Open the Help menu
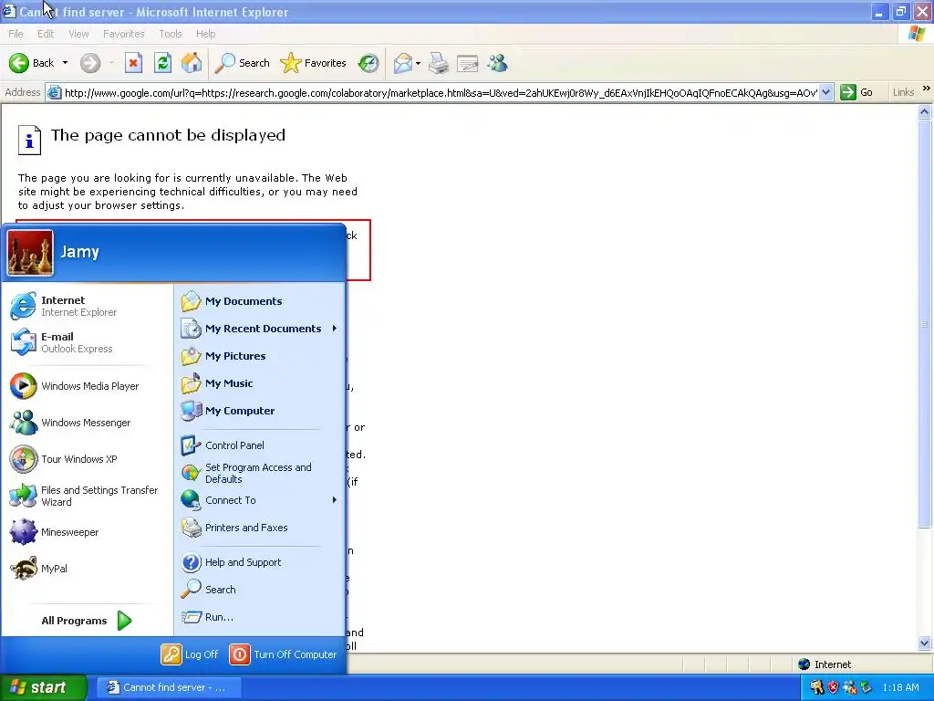This screenshot has width=934, height=701. tap(205, 34)
